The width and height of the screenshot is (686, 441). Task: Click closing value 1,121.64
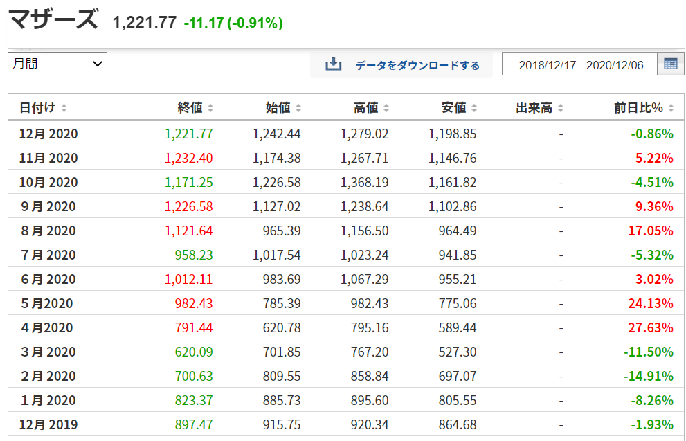click(x=188, y=231)
